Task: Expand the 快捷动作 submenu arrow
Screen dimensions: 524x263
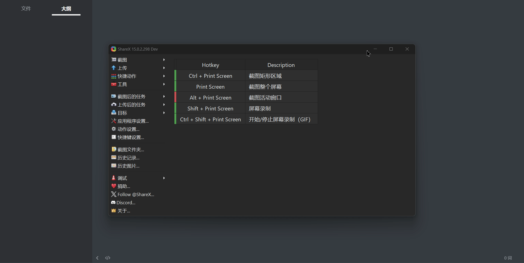Action: [x=164, y=76]
